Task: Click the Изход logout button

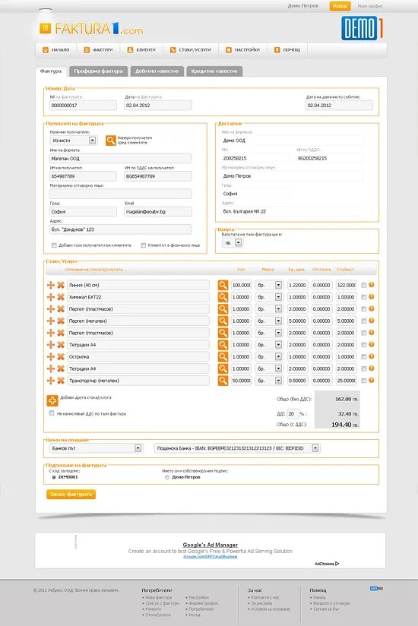Action: tap(340, 6)
